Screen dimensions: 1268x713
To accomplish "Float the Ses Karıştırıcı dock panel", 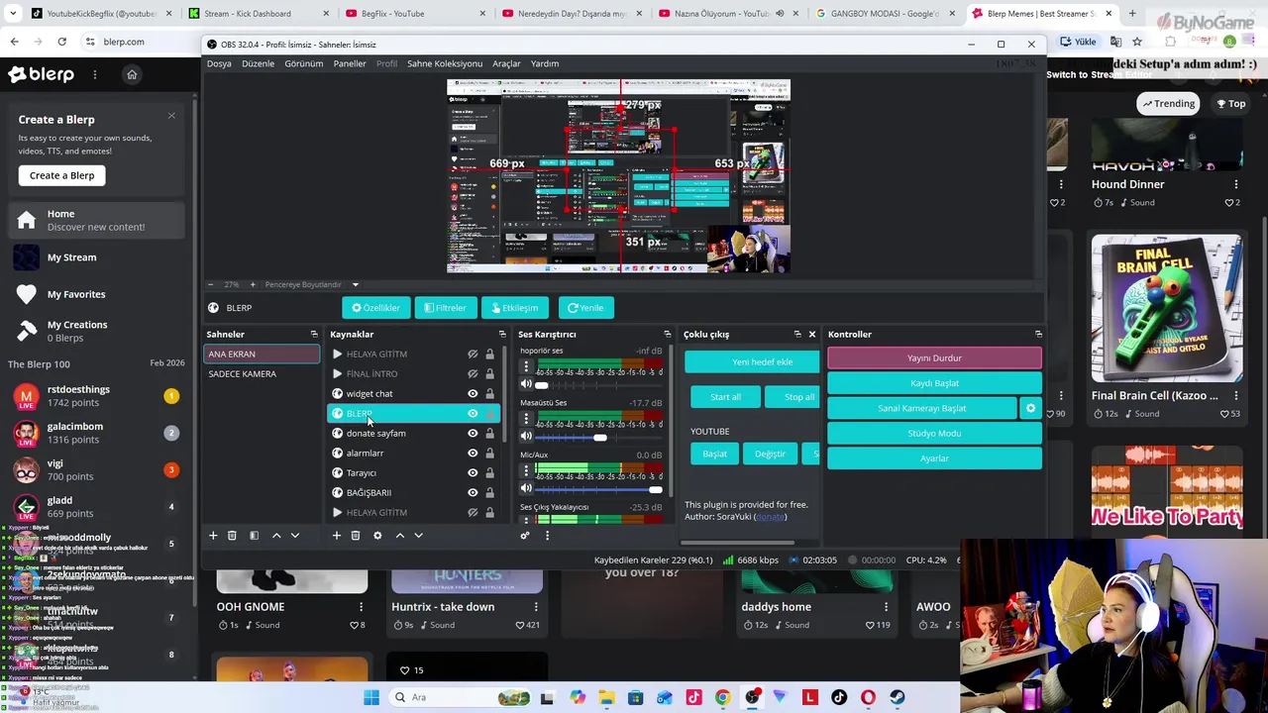I will tap(668, 335).
